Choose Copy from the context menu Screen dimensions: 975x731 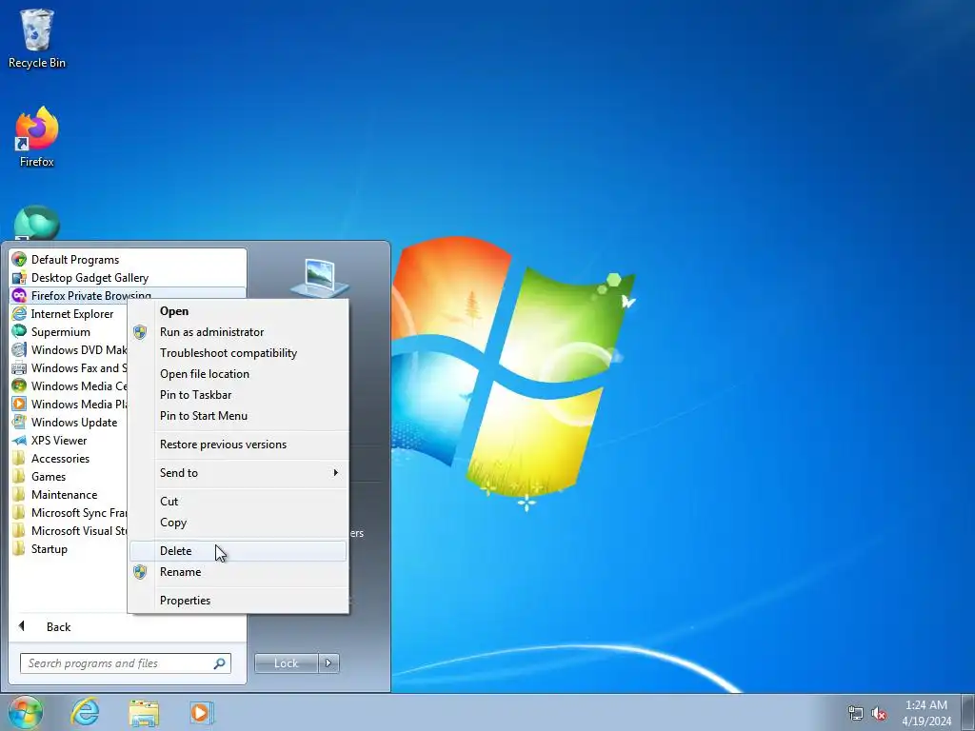[237, 523]
